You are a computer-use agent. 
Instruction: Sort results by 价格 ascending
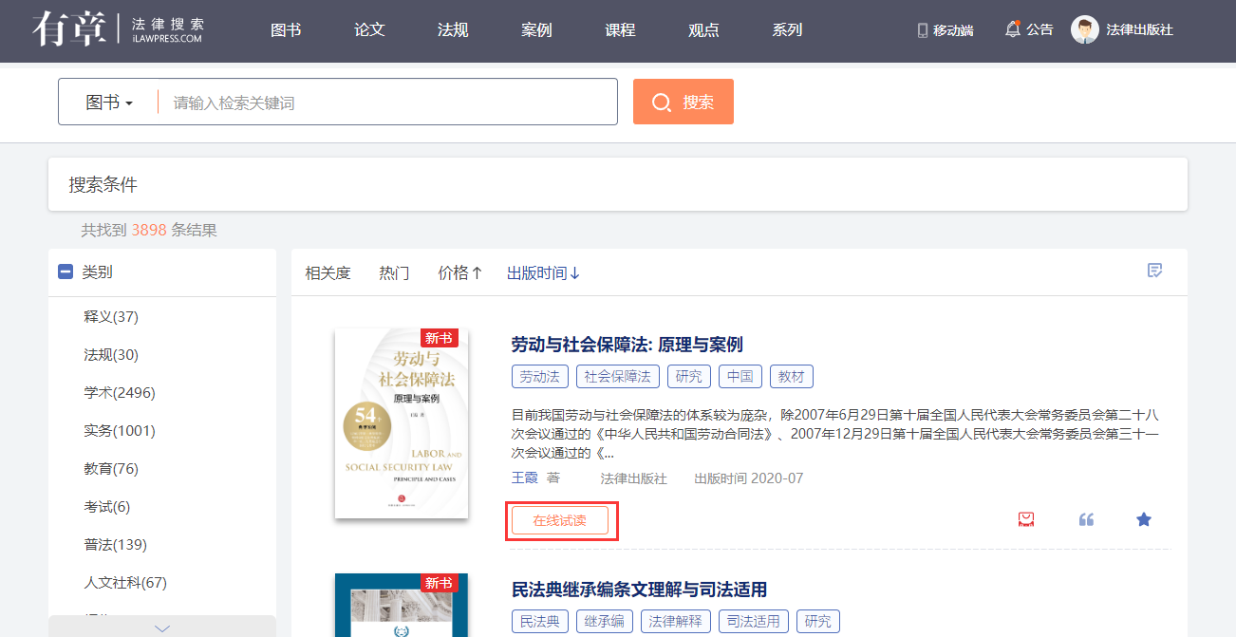pyautogui.click(x=459, y=273)
